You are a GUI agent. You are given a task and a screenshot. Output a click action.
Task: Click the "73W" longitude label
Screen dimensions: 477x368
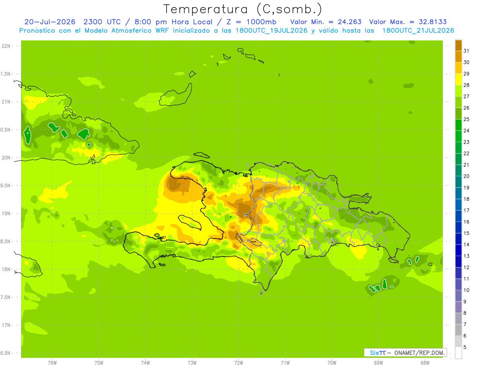pos(192,363)
